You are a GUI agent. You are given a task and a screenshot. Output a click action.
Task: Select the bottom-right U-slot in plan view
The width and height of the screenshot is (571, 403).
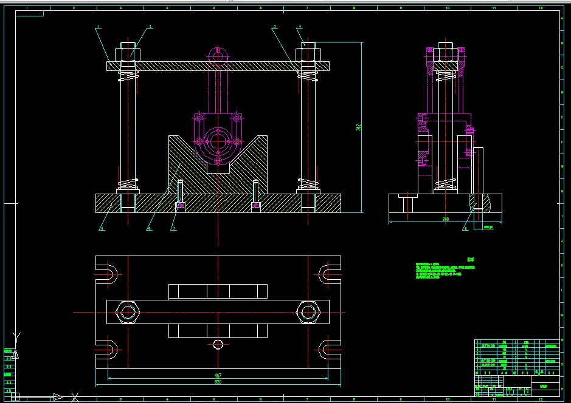330,350
